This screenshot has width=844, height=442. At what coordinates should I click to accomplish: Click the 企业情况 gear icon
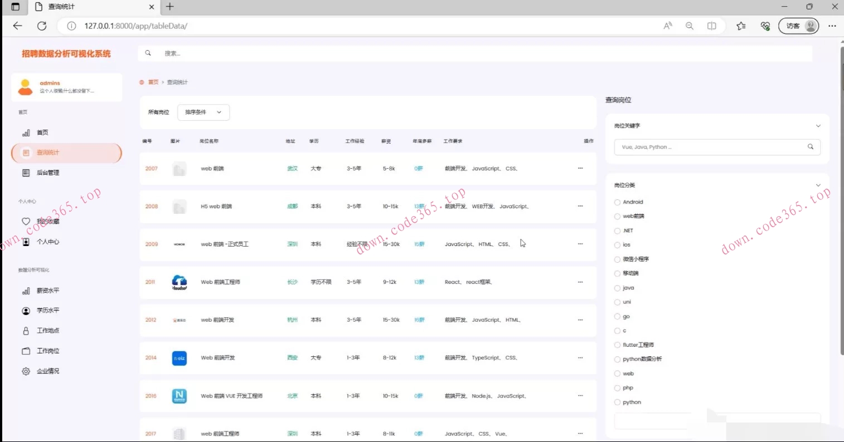click(26, 371)
